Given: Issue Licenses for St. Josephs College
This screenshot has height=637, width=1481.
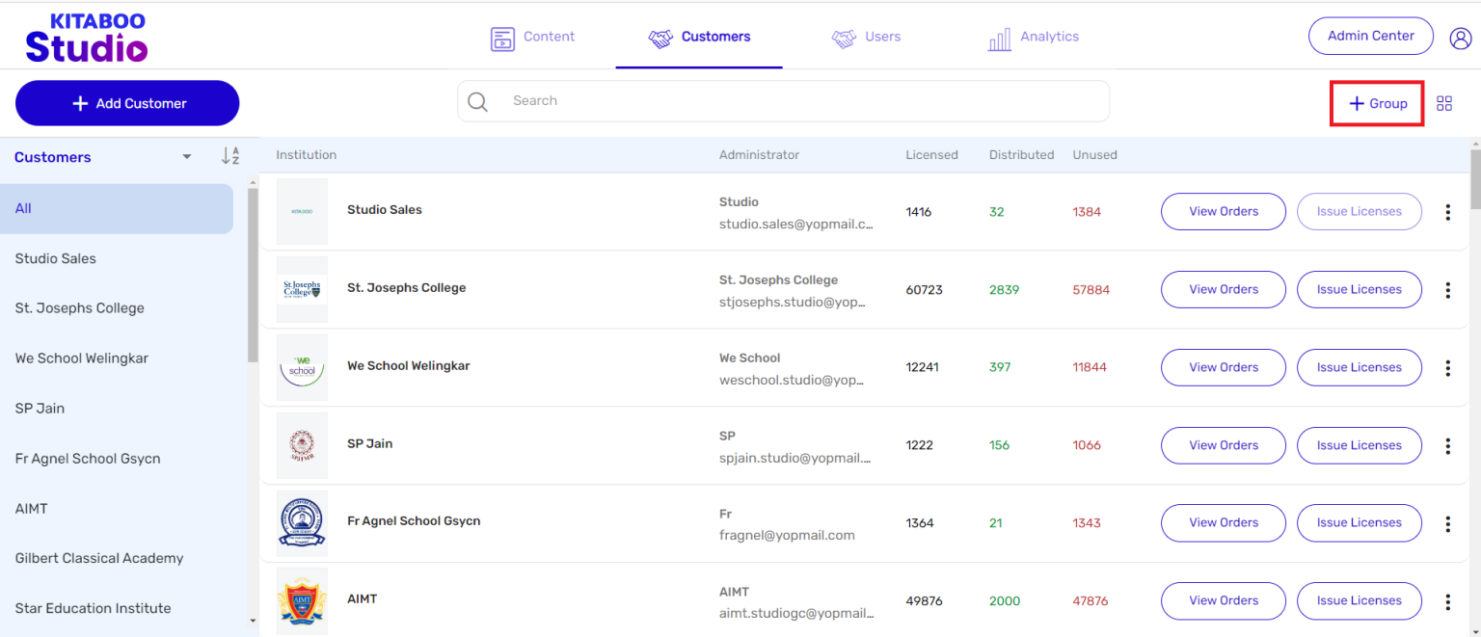Looking at the screenshot, I should (x=1360, y=290).
